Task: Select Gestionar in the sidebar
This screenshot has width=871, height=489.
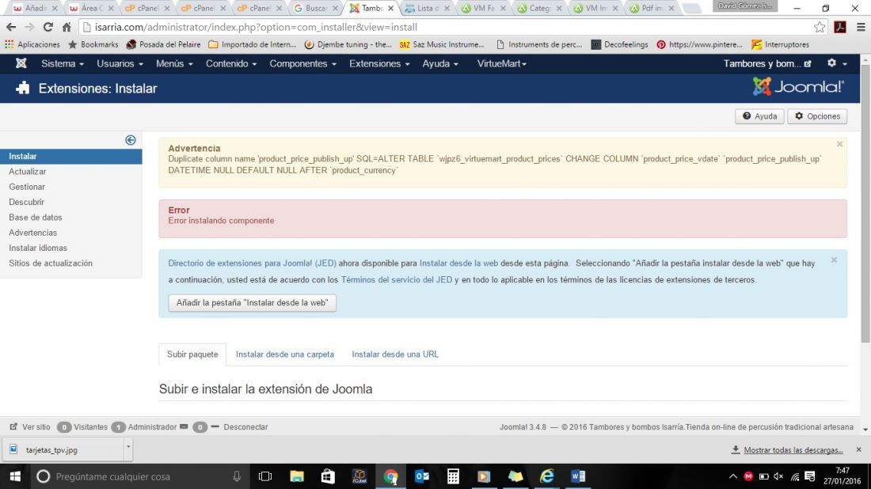Action: [x=27, y=187]
